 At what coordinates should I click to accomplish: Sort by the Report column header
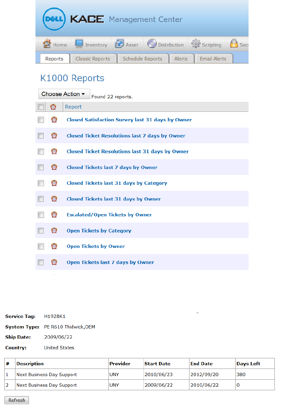point(74,107)
